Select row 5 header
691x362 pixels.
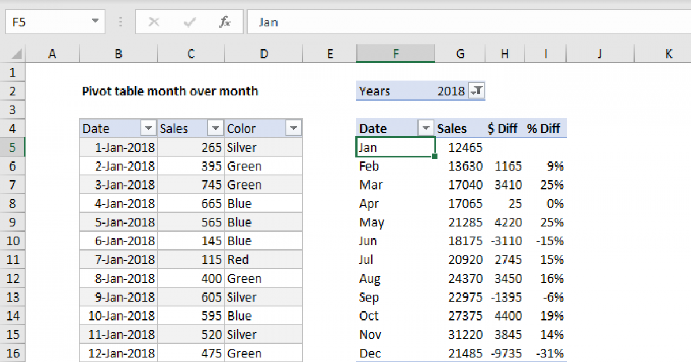click(13, 147)
